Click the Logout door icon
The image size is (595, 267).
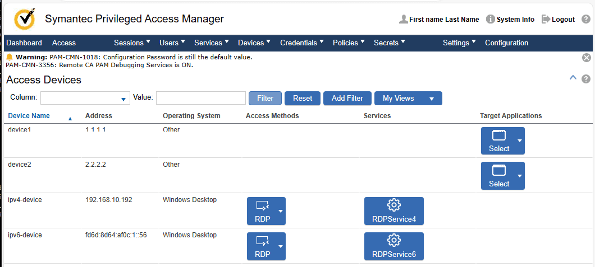pyautogui.click(x=546, y=19)
